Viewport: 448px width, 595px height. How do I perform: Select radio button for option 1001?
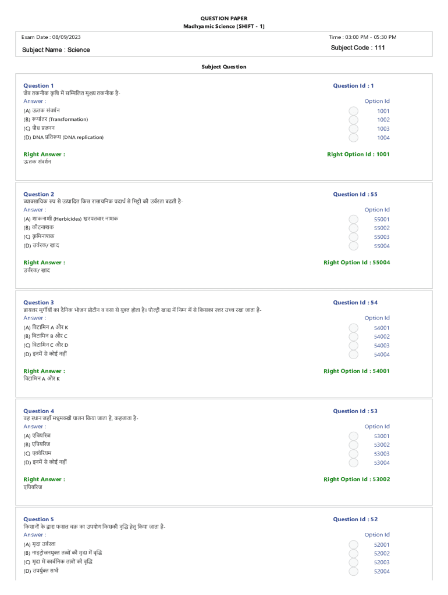[353, 111]
